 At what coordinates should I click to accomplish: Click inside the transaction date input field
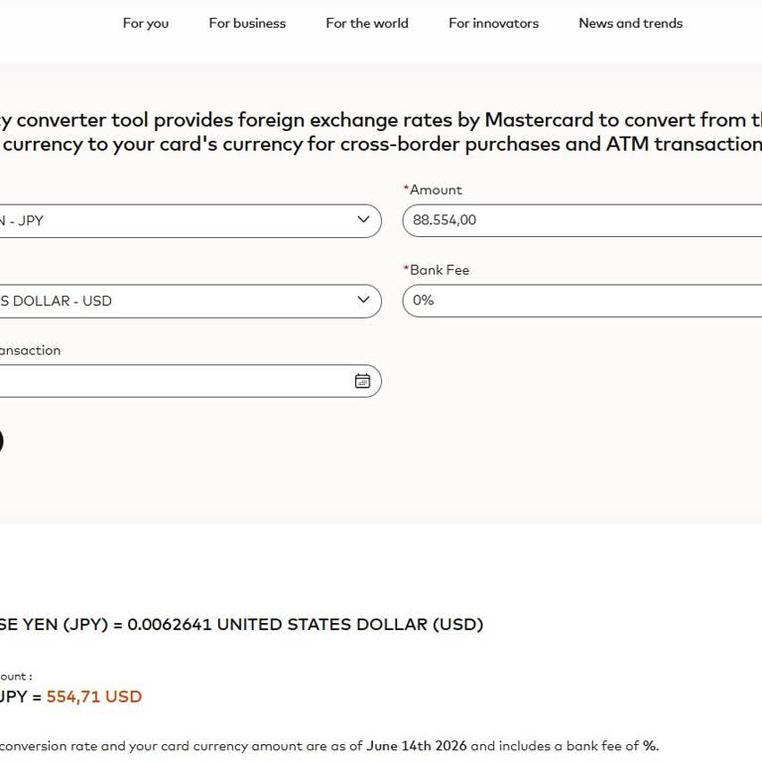tap(190, 381)
